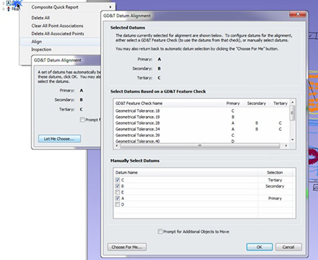Click the horizontal scrollbar right arrow

(x=286, y=145)
